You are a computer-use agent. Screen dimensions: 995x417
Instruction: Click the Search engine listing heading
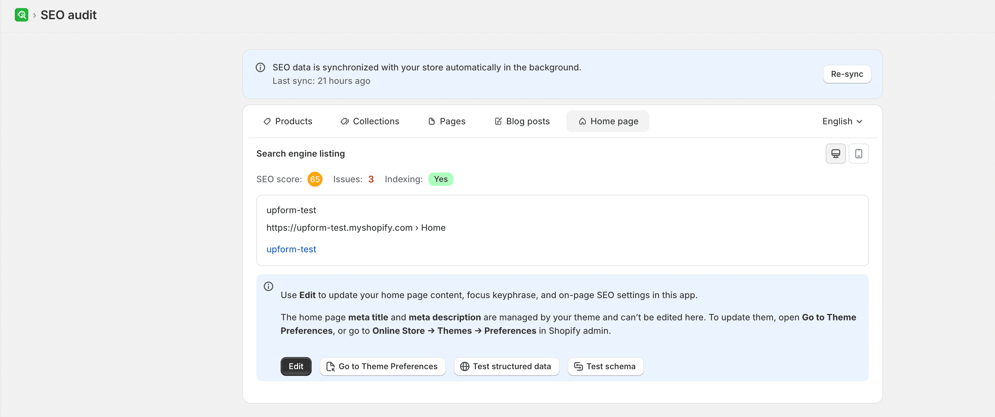coord(301,154)
